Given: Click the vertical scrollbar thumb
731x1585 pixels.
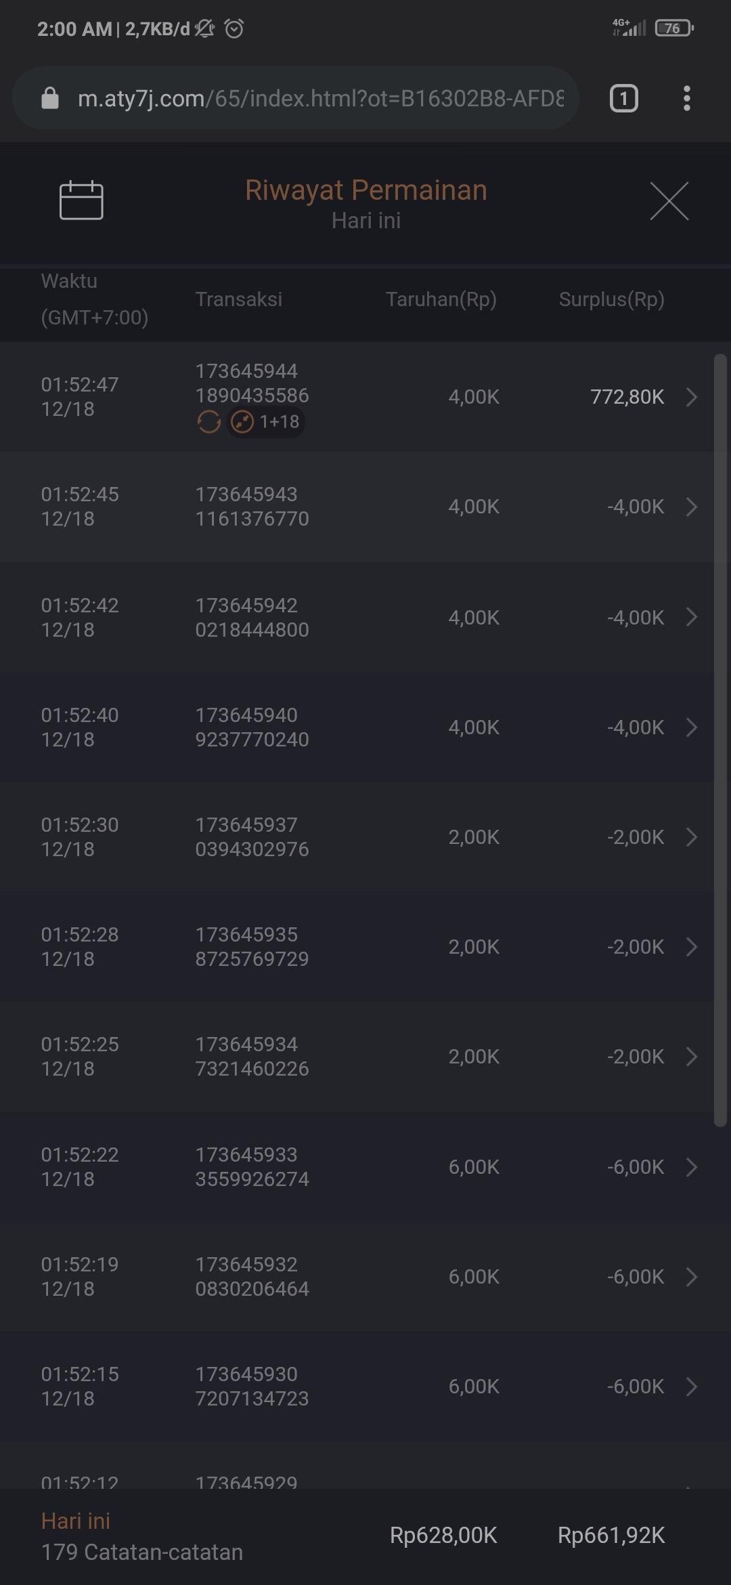Looking at the screenshot, I should coord(720,738).
